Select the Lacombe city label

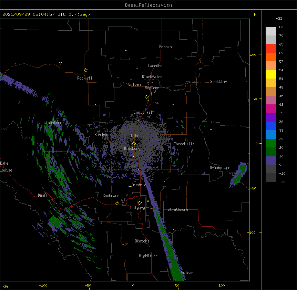pos(155,66)
